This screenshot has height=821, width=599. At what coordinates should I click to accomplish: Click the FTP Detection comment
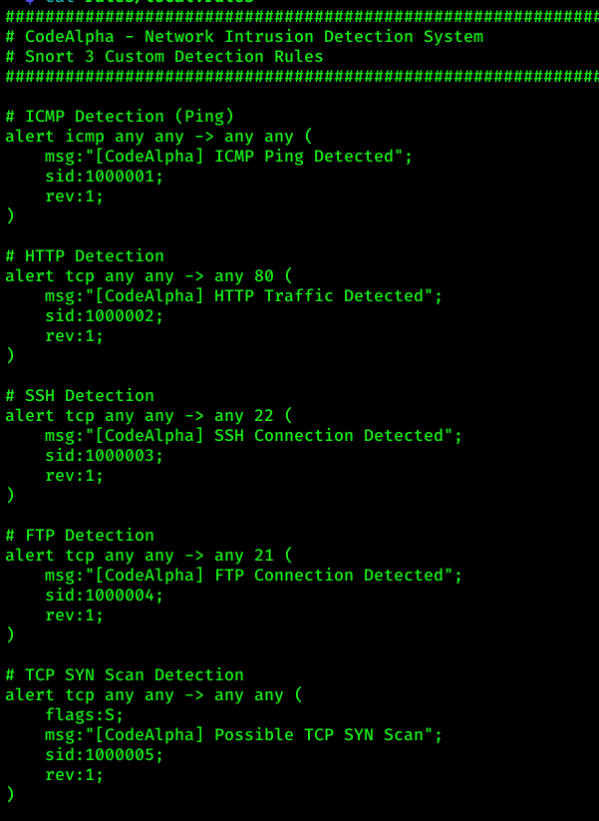80,536
